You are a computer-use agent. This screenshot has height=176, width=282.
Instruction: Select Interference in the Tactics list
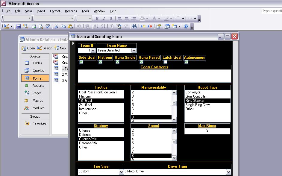[x=101, y=109]
